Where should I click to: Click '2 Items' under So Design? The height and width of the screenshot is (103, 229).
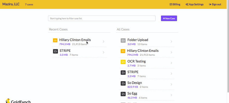[x=144, y=87]
